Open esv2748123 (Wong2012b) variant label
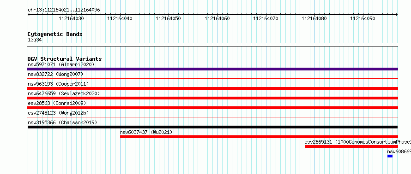 58,113
